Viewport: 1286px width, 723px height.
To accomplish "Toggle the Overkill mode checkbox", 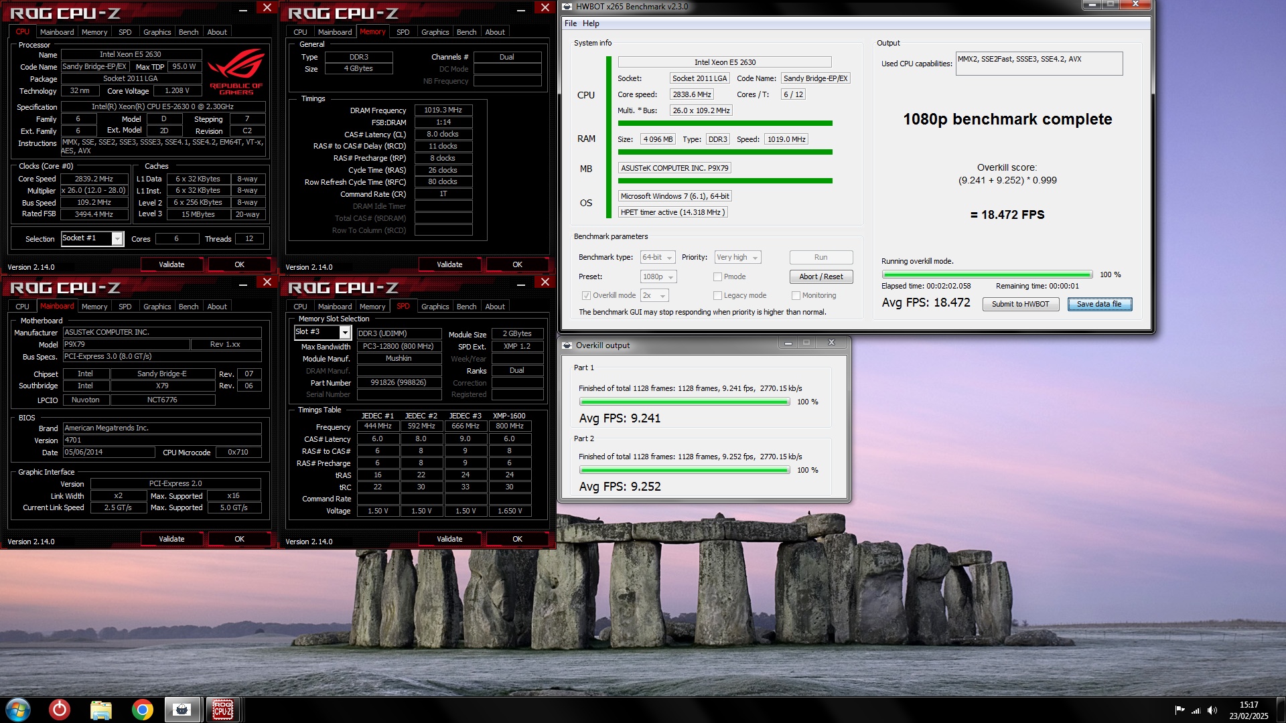I will (x=586, y=295).
